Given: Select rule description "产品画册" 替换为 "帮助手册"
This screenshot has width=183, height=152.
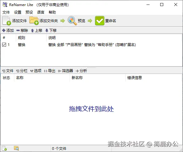Looking at the screenshot, I should [x=92, y=45].
